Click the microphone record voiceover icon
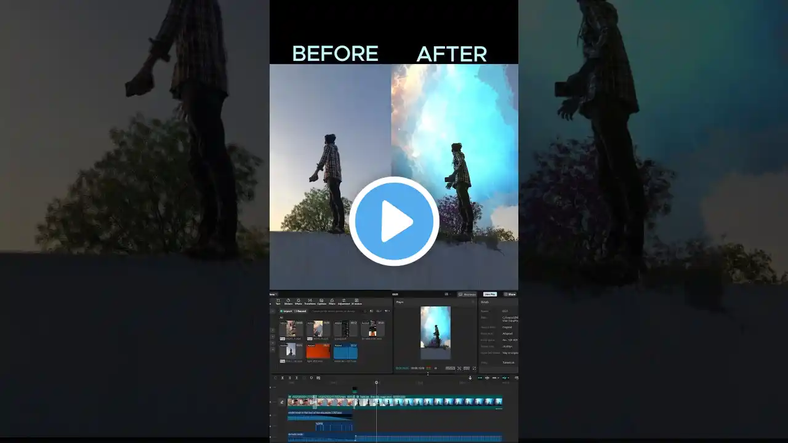The image size is (788, 443). point(470,378)
